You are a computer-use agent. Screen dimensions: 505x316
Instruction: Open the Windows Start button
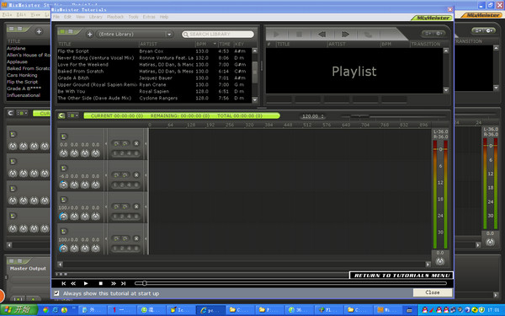[x=19, y=310]
